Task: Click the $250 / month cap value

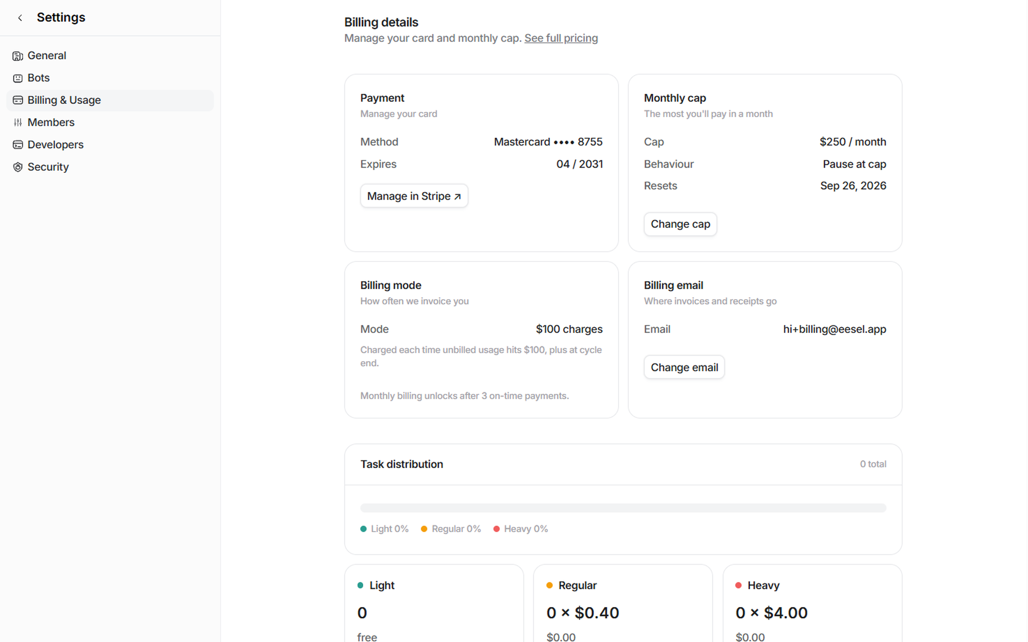Action: coord(853,142)
